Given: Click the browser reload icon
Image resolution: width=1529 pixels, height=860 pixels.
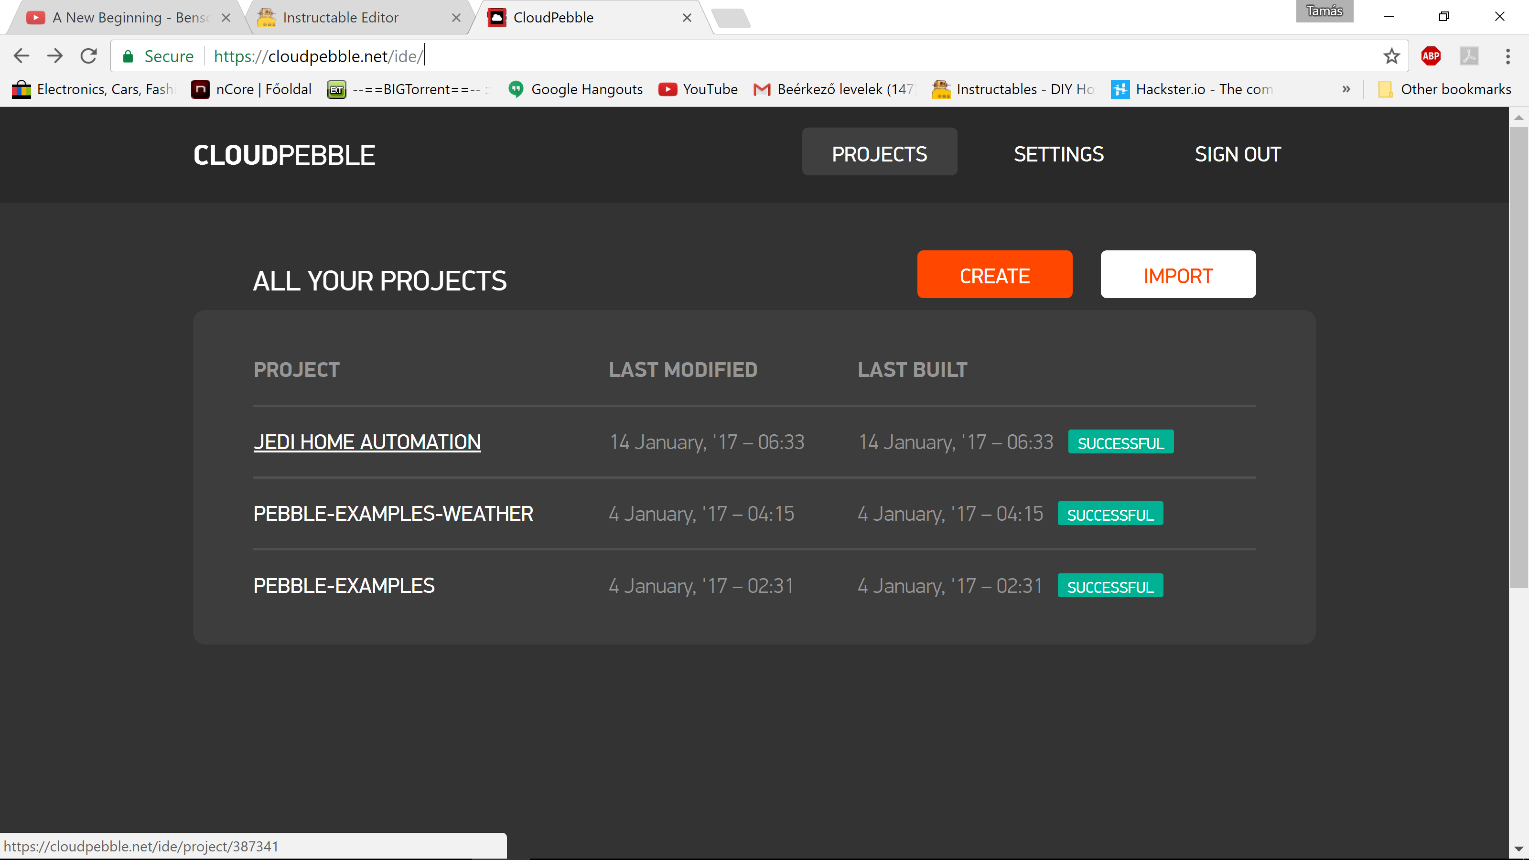Looking at the screenshot, I should click(x=88, y=56).
